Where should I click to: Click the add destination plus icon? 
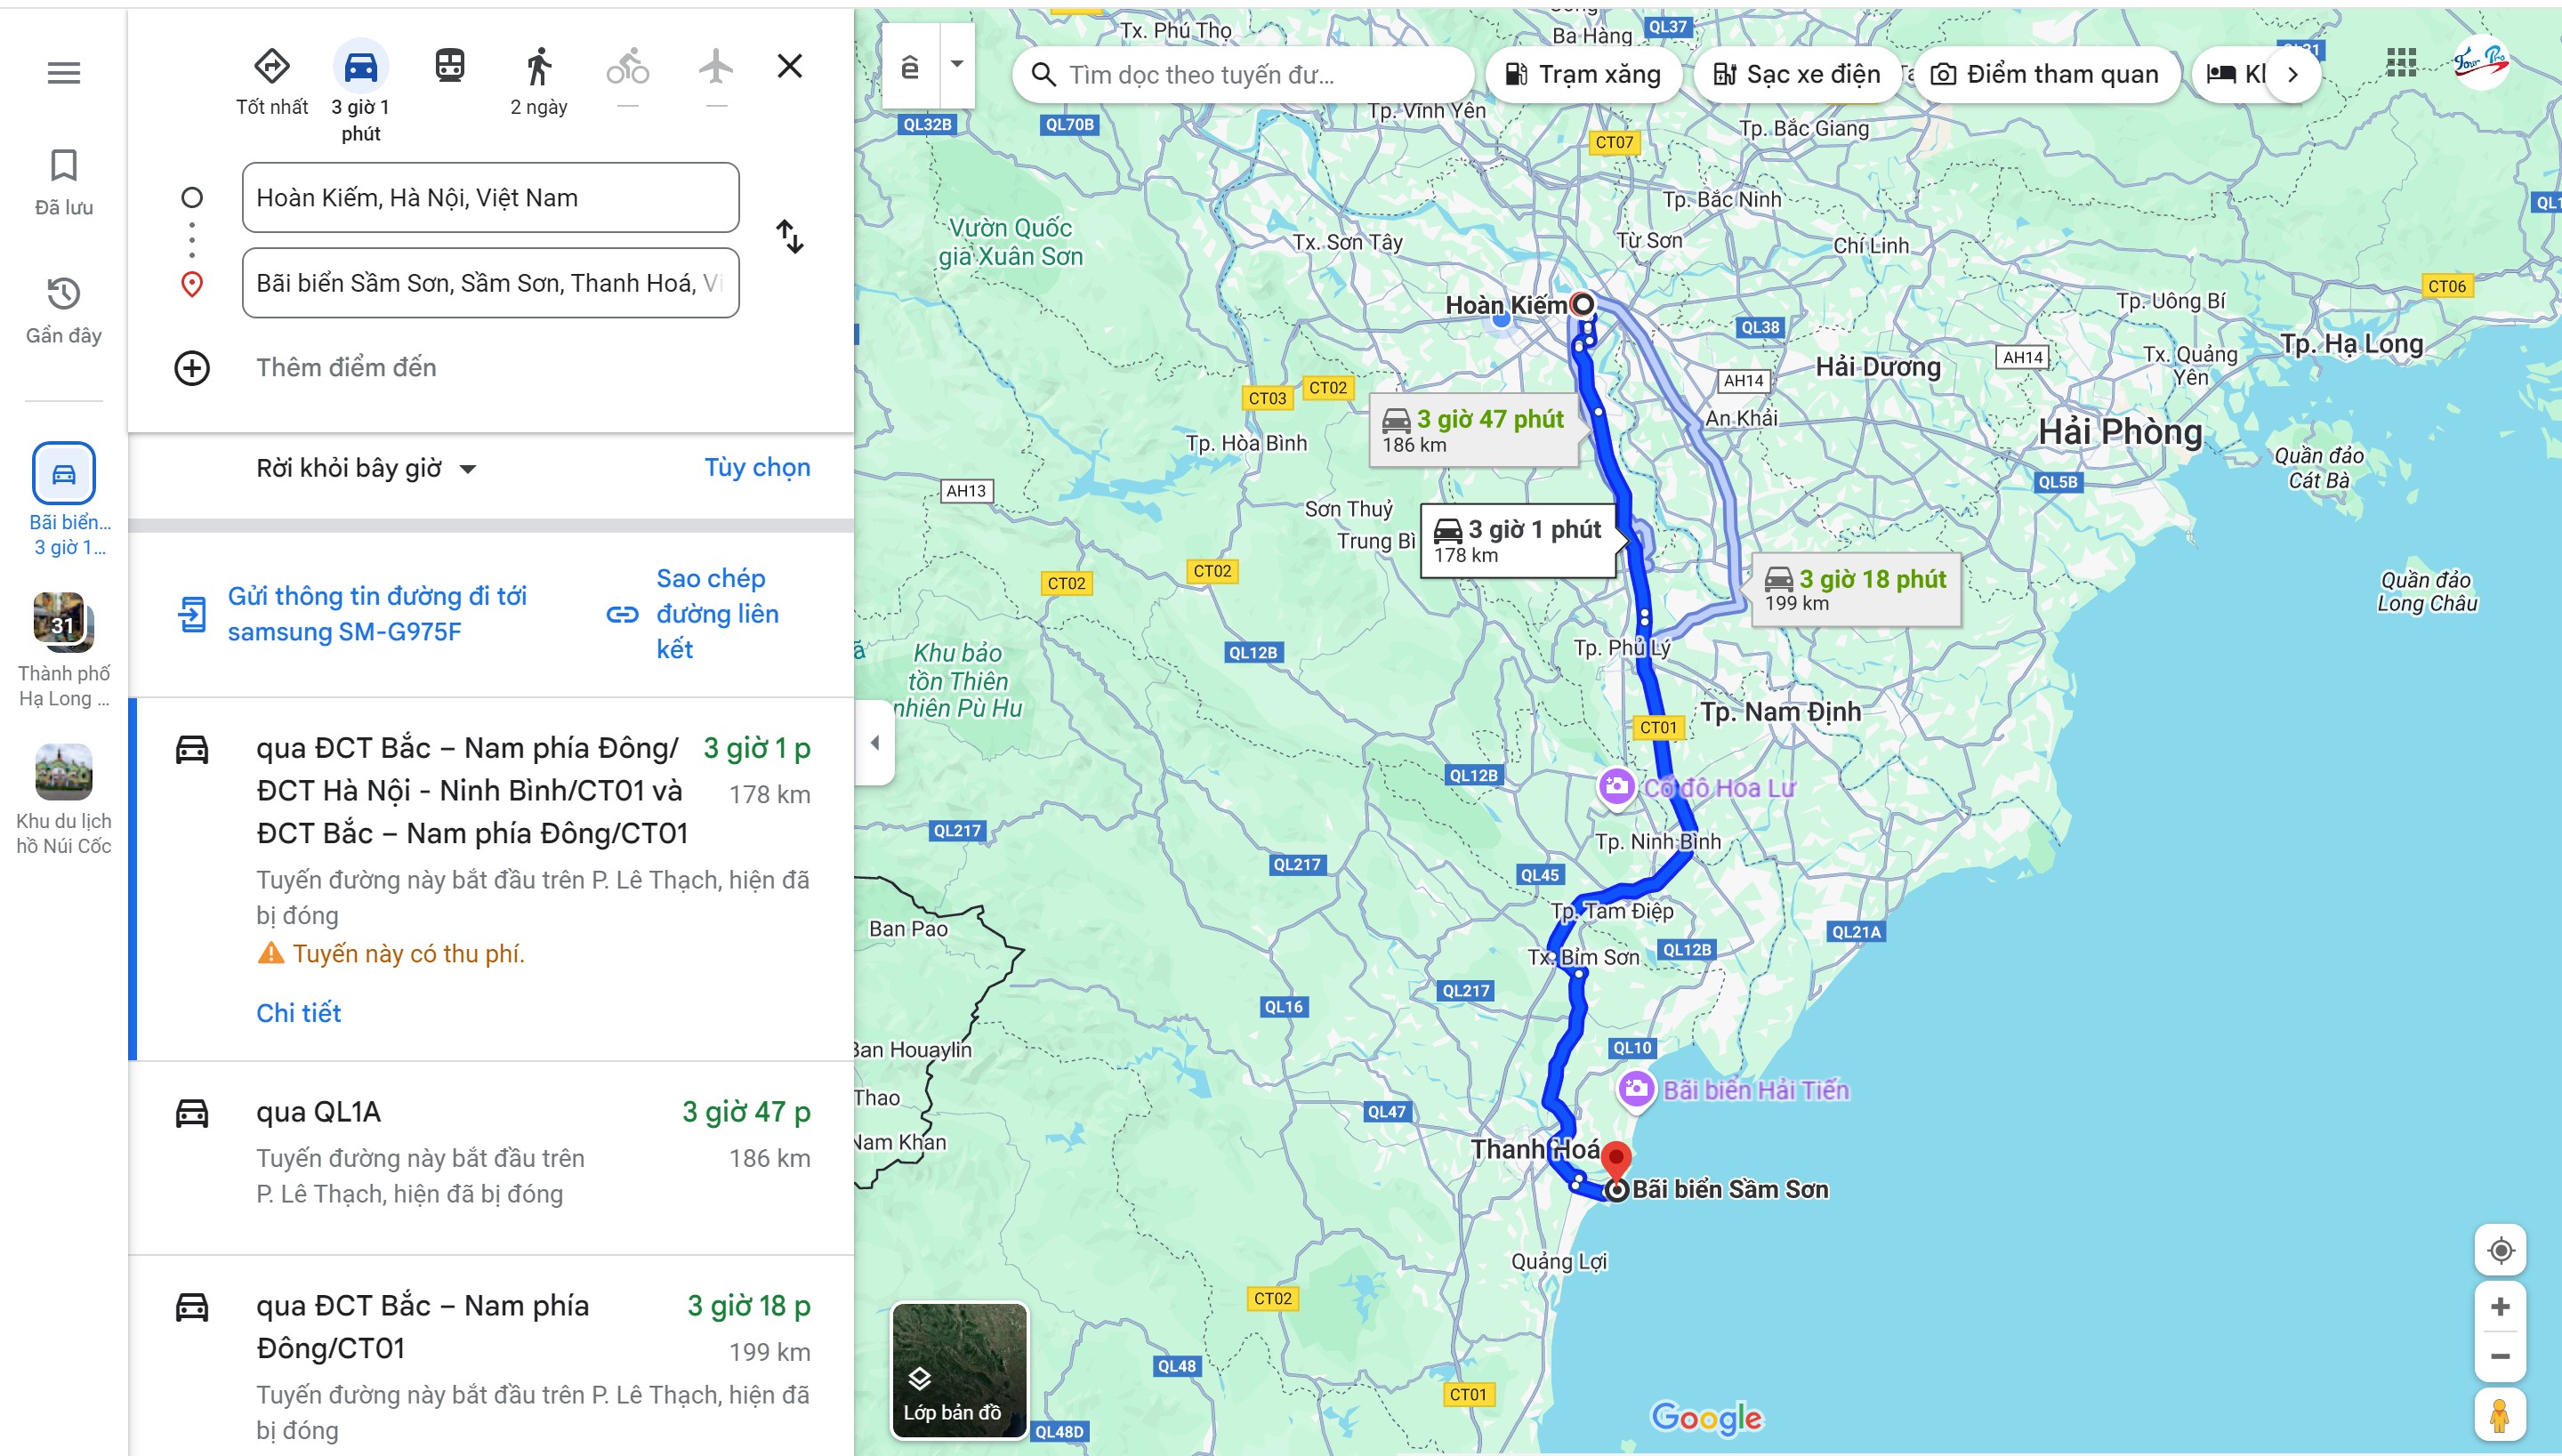pos(192,368)
